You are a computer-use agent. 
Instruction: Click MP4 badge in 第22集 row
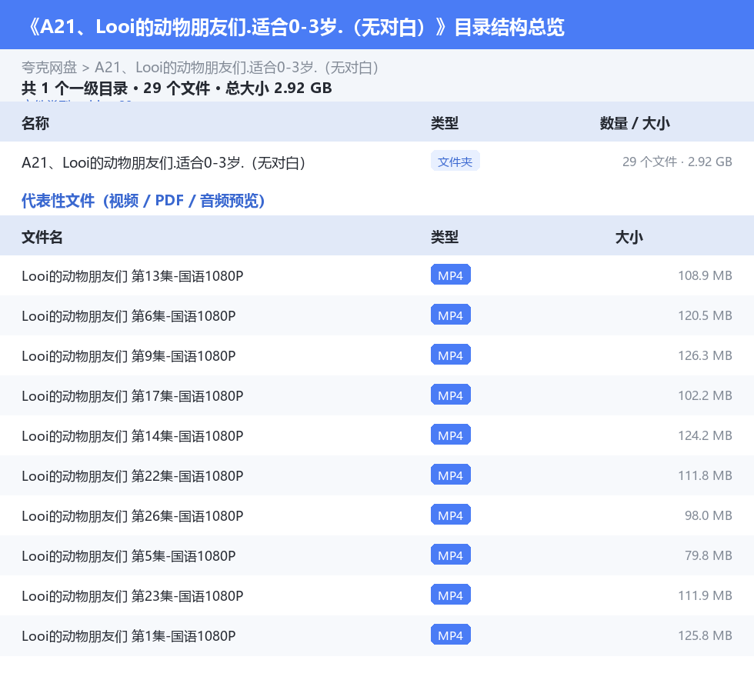coord(451,474)
